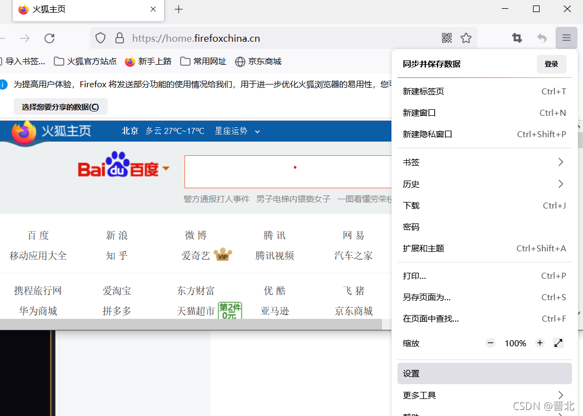Click the weather 多云 27℃~17℃ link
583x416 pixels.
175,131
